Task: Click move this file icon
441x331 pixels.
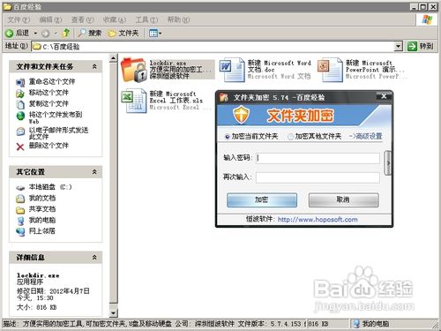Action: click(x=20, y=94)
